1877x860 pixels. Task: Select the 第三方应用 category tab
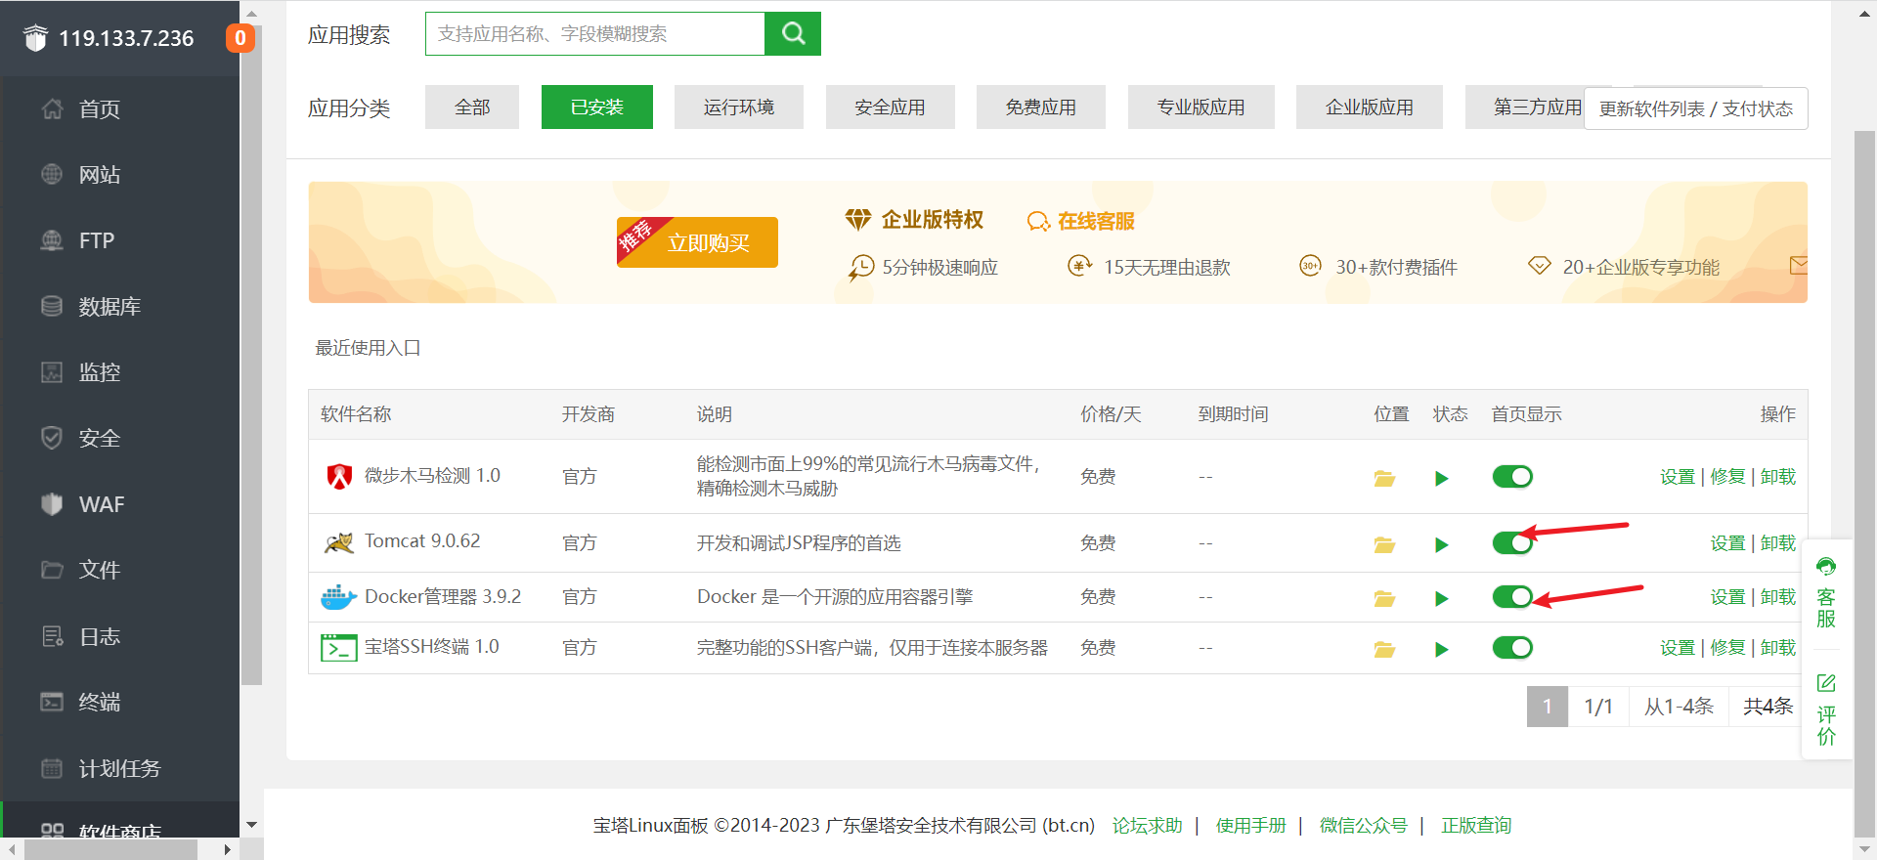pyautogui.click(x=1525, y=107)
